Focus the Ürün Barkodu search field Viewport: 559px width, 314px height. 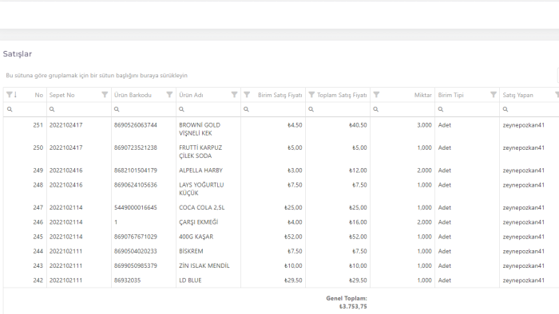pyautogui.click(x=144, y=109)
